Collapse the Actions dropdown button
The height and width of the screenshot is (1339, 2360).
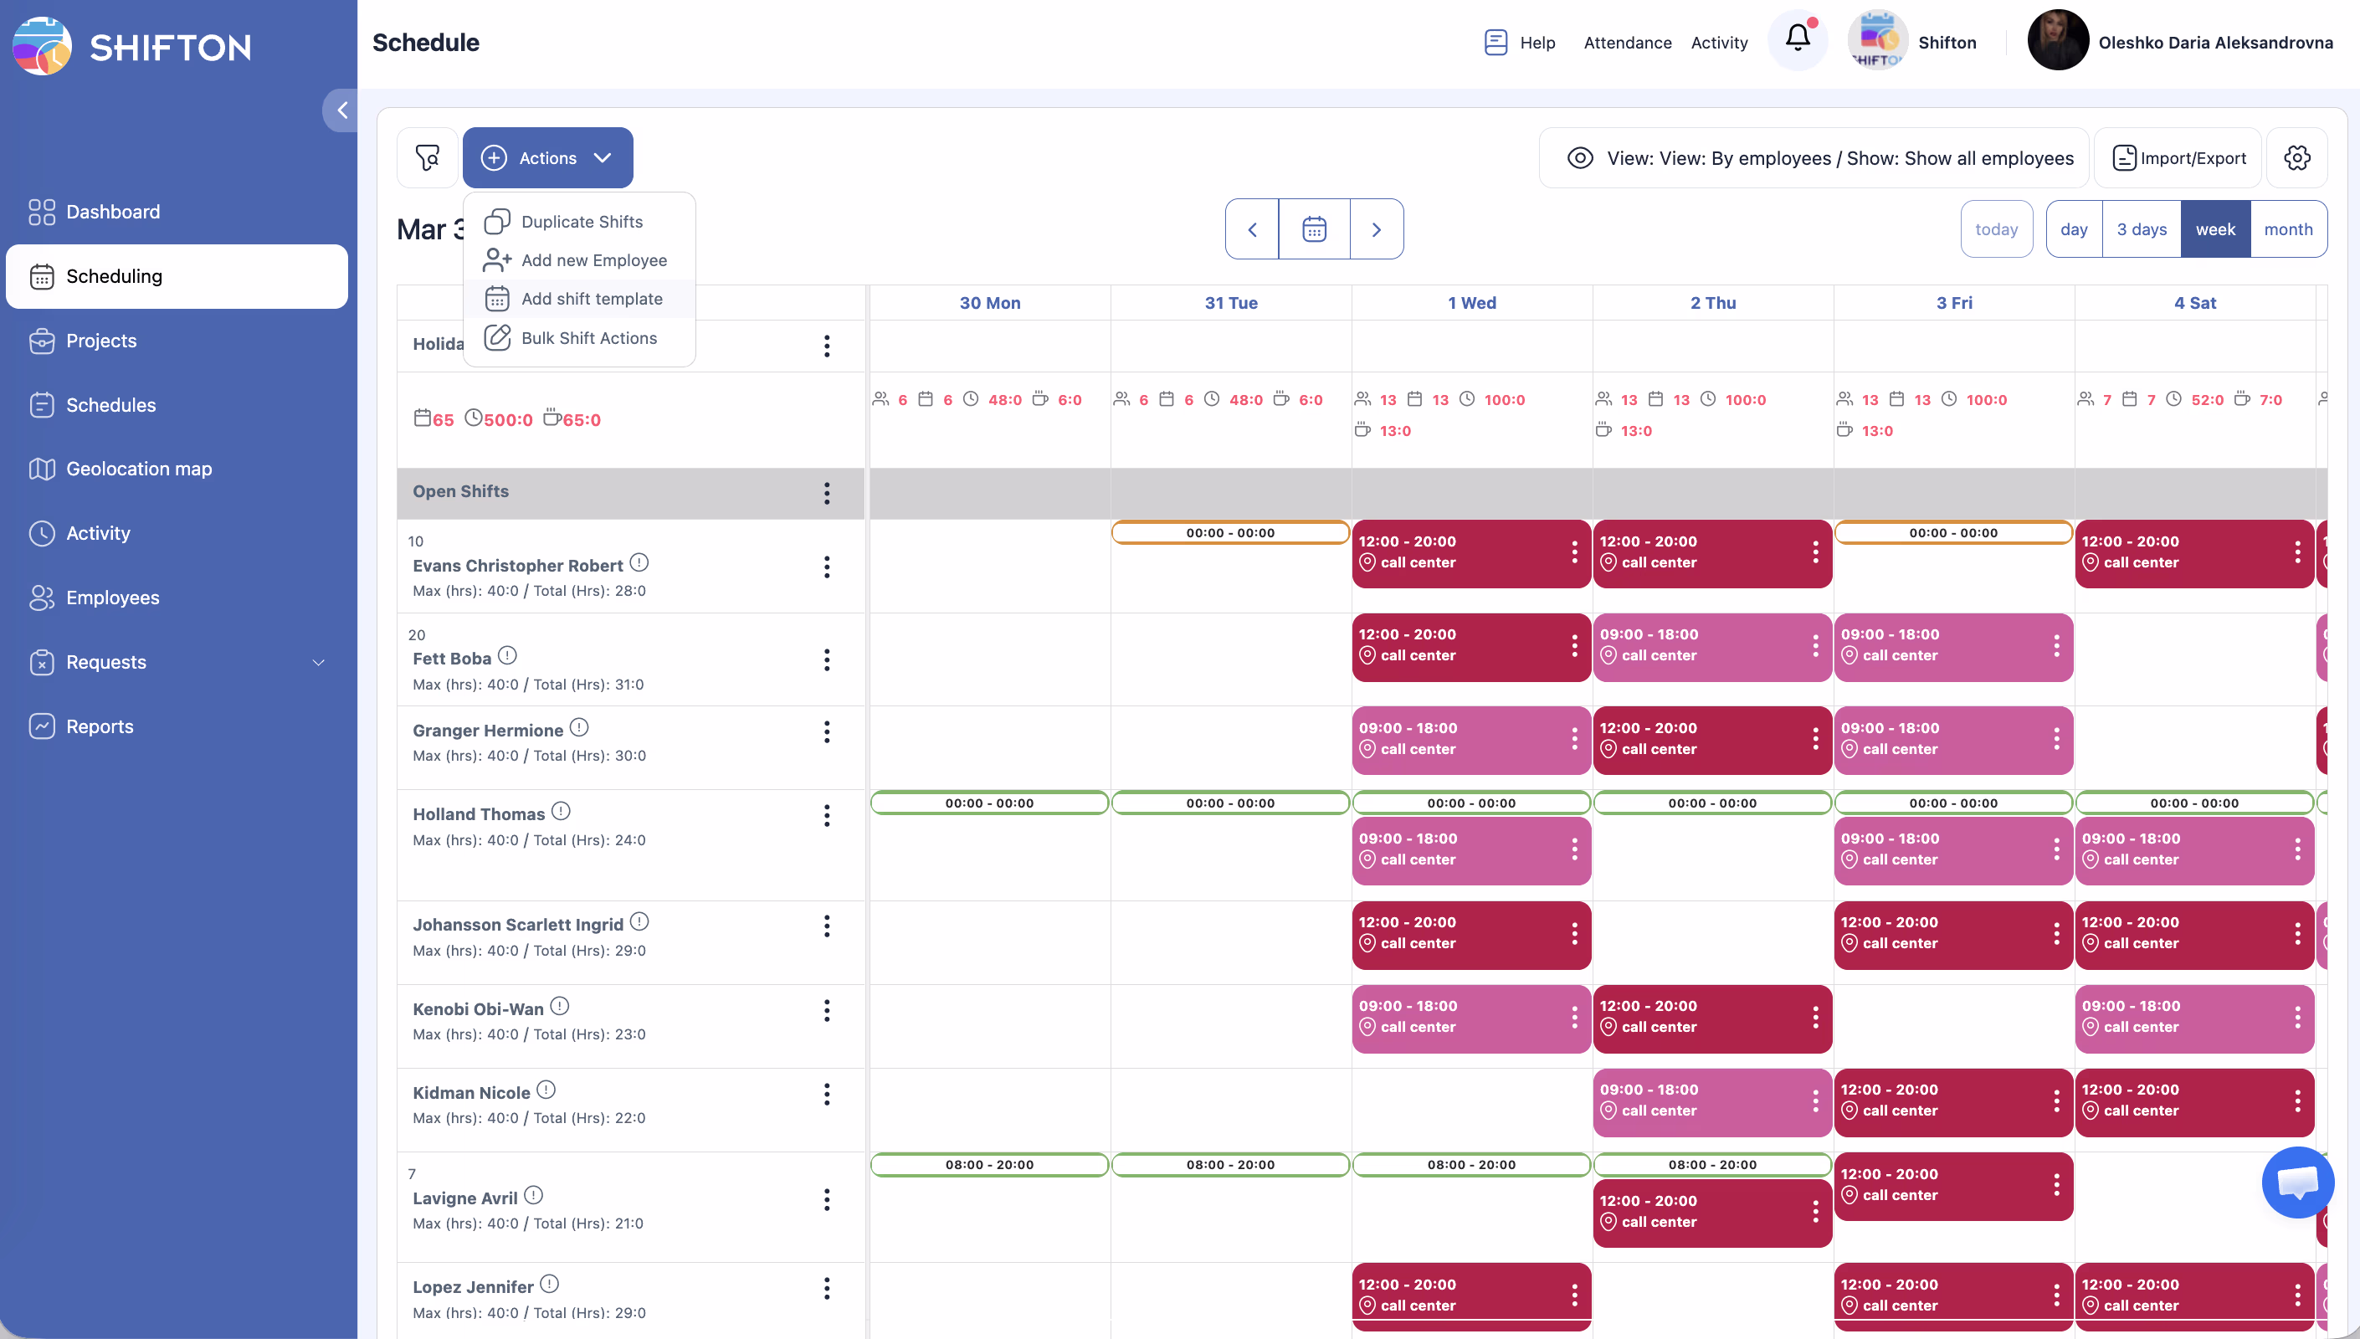(x=547, y=158)
